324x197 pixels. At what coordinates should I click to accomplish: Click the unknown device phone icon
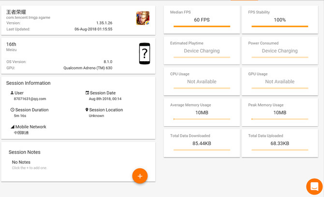click(x=145, y=53)
